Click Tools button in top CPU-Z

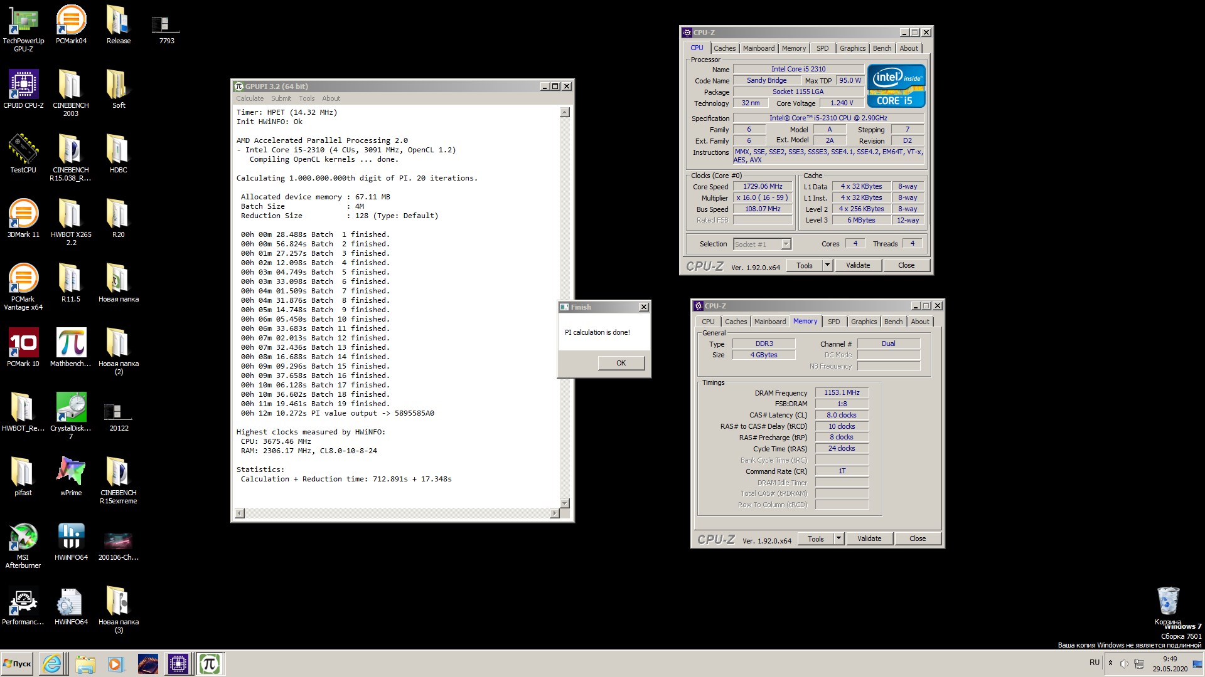[x=805, y=265]
